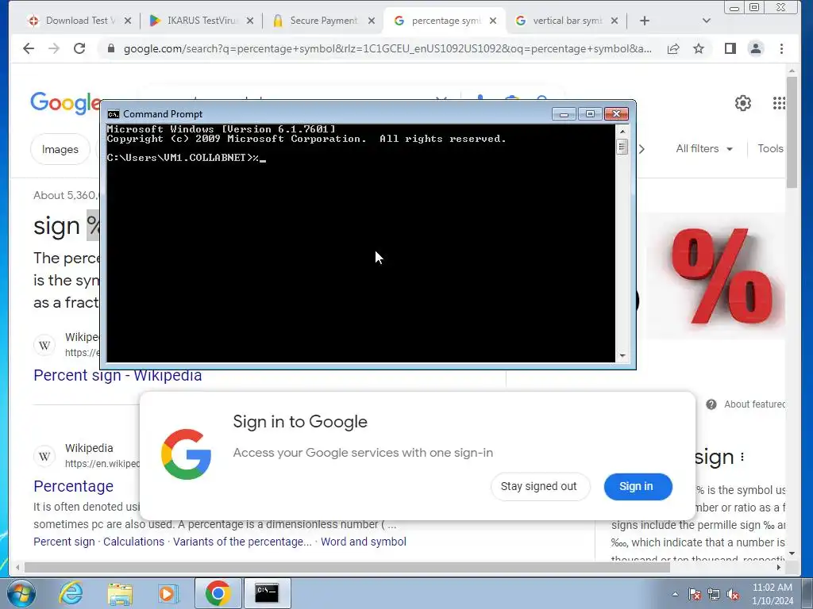
Task: Select the Images filter chip
Action: (x=60, y=149)
